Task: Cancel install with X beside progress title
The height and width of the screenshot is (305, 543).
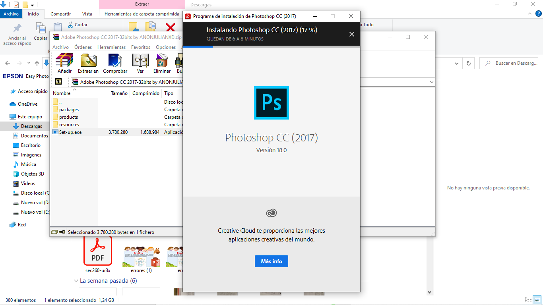Action: coord(351,34)
